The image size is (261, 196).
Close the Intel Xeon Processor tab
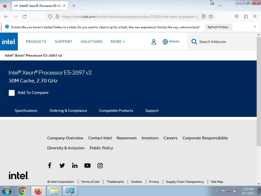pyautogui.click(x=64, y=6)
